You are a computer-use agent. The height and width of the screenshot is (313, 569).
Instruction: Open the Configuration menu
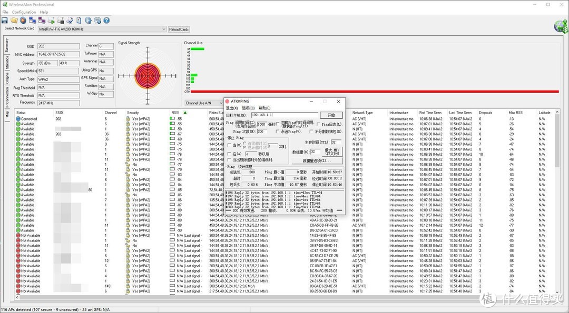[x=24, y=12]
